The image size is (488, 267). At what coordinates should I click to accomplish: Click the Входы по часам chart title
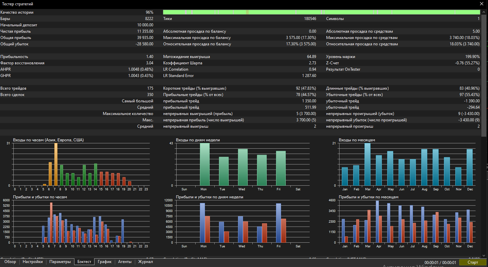(x=48, y=140)
